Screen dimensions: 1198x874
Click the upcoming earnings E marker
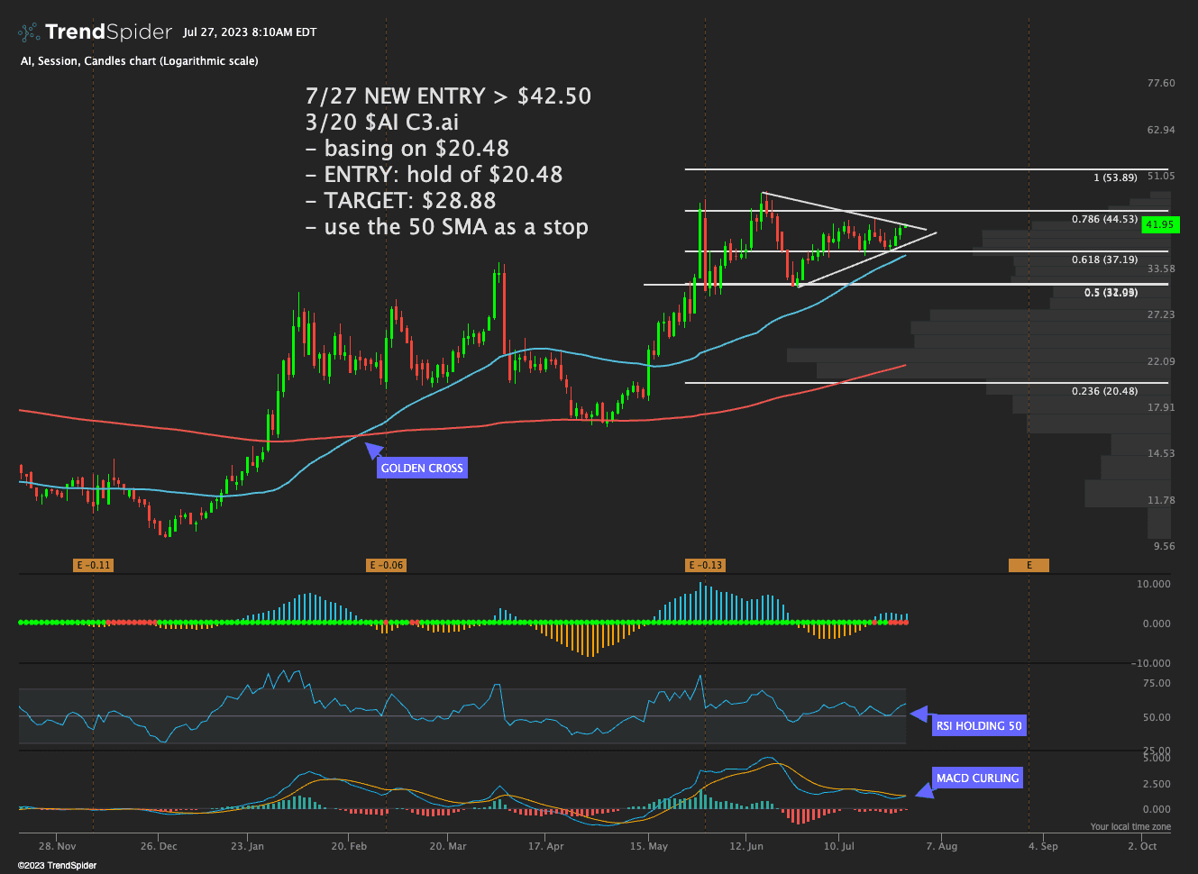click(x=1029, y=565)
